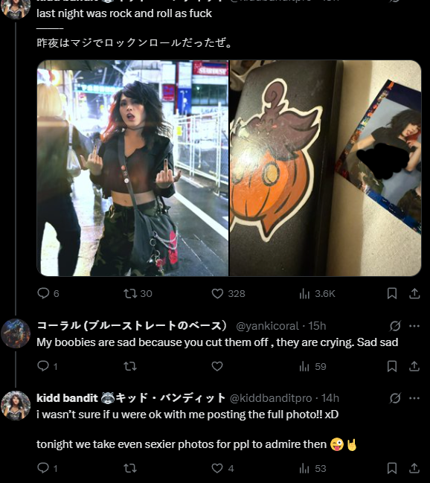The image size is (430, 483).
Task: Open the pumpkin sticker photo
Action: [x=326, y=168]
